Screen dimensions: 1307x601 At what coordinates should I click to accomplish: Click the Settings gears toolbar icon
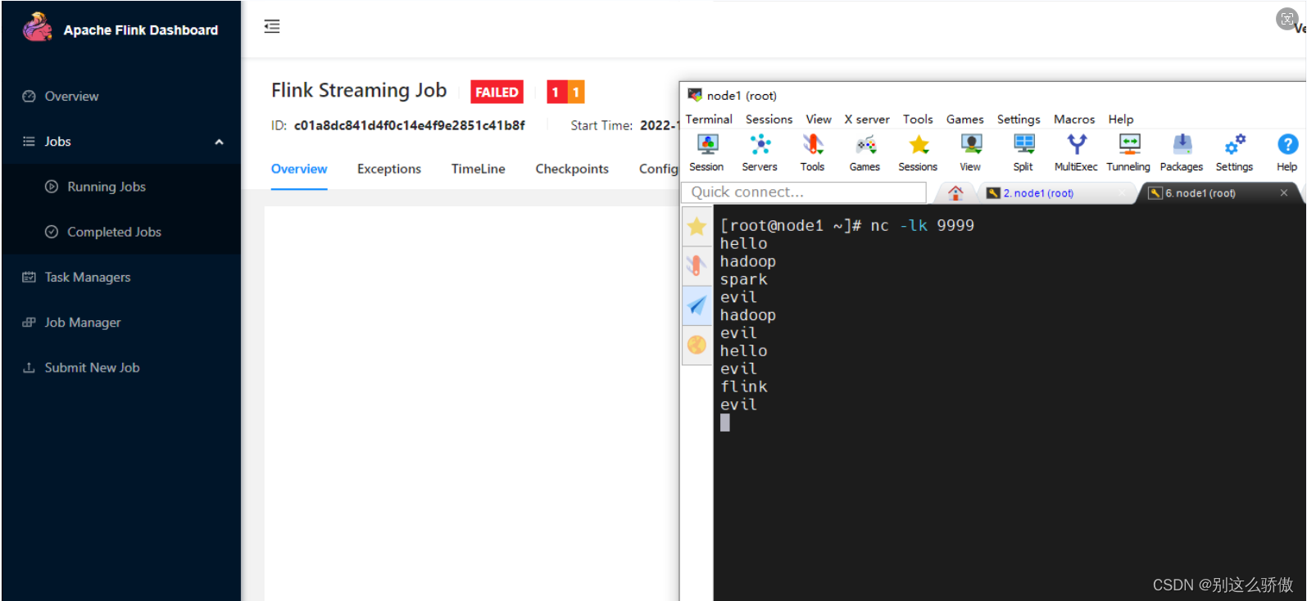[x=1234, y=152]
